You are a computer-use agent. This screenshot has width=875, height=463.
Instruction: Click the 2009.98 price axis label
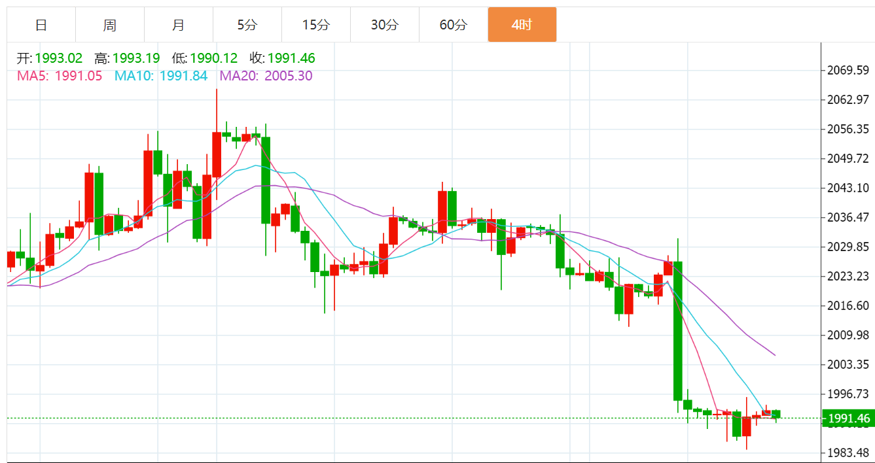849,335
